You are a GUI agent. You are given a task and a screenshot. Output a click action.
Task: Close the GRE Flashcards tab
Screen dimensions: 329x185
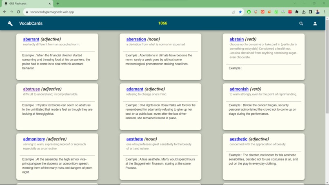pyautogui.click(x=49, y=4)
